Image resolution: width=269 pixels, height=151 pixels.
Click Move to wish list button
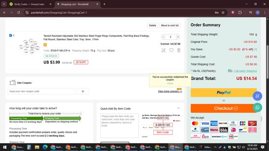pos(170,26)
